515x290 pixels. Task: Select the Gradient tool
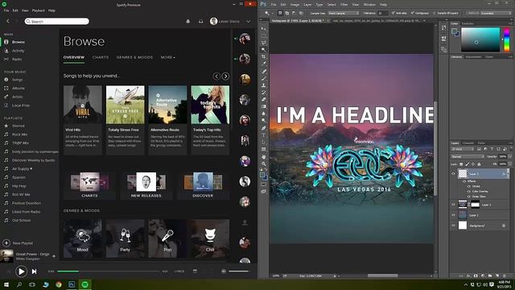tap(264, 106)
